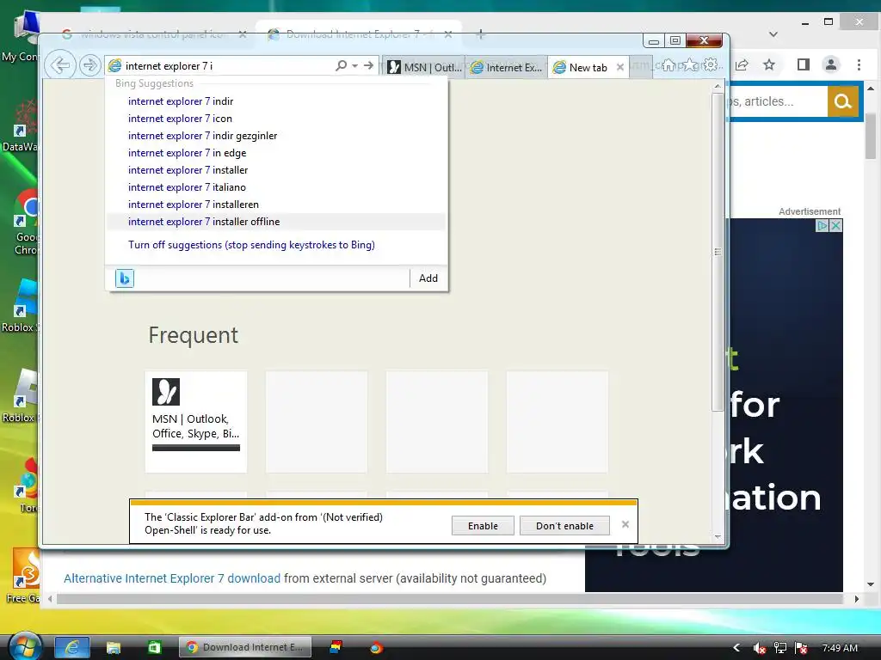This screenshot has height=660, width=881.
Task: Close the advertisement with X icon
Action: coord(836,226)
